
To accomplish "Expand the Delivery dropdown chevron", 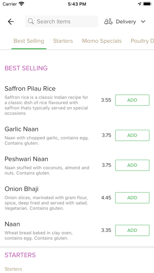I will coord(143,22).
